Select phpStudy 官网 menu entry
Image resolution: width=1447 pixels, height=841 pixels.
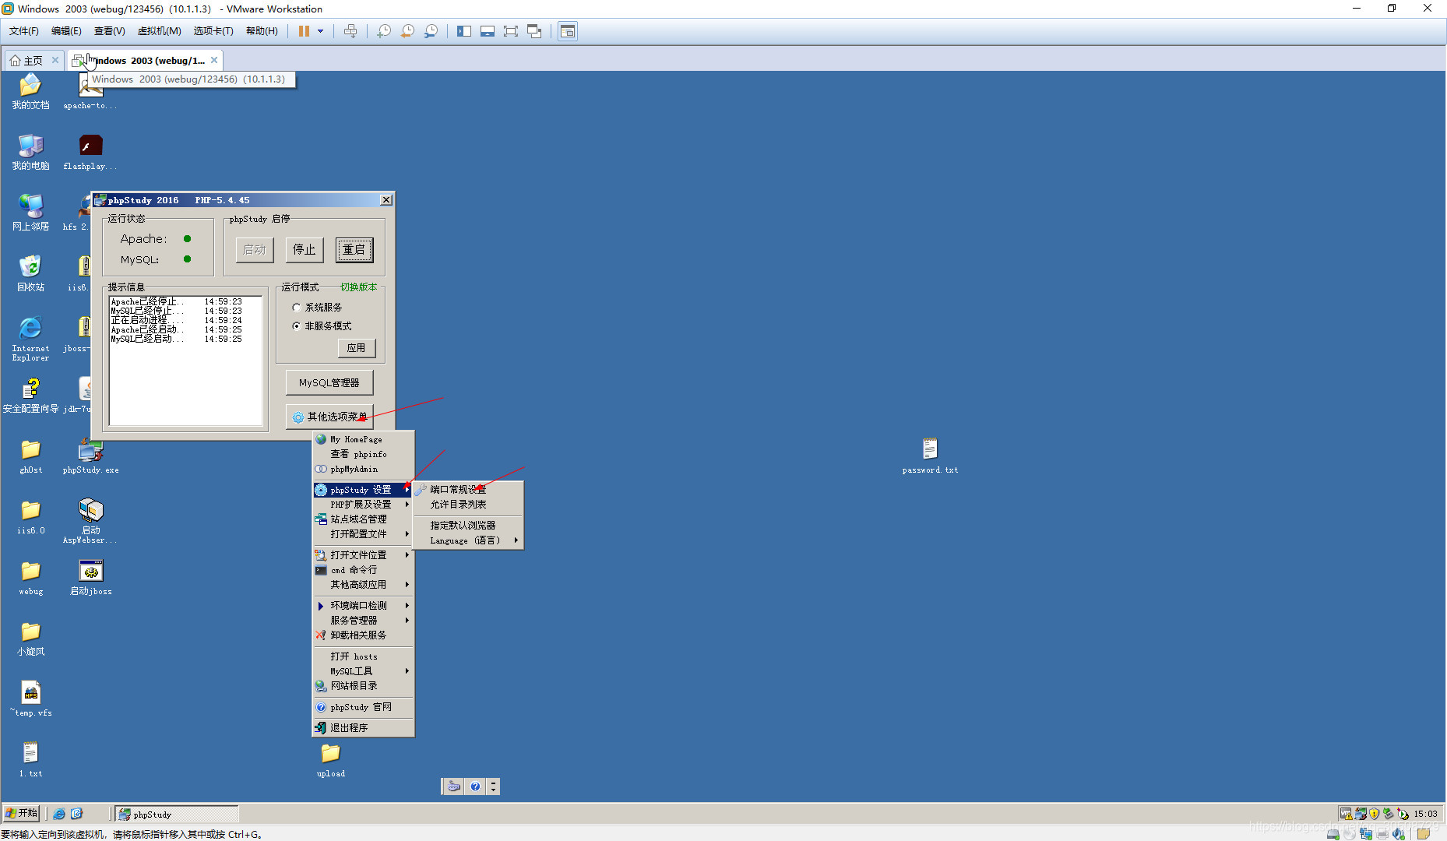[363, 707]
